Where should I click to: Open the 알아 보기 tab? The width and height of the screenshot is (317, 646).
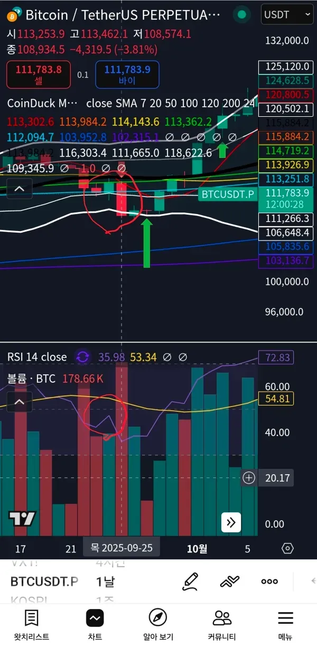tap(158, 626)
